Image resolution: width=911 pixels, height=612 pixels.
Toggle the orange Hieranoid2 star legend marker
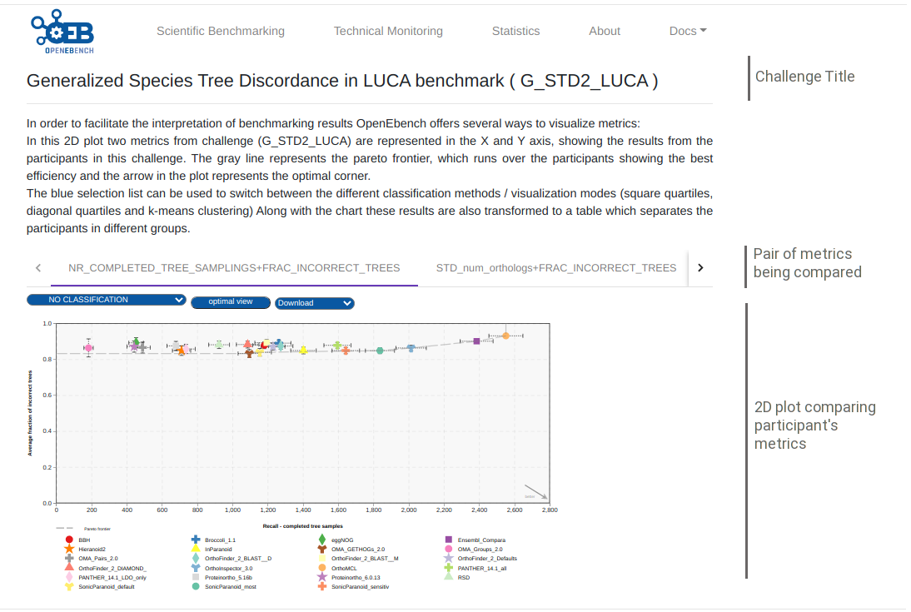click(x=69, y=550)
